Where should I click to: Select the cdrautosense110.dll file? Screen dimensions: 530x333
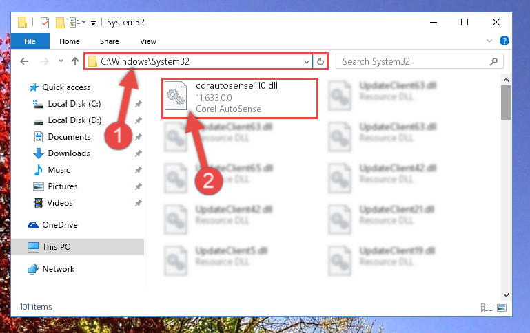(x=240, y=98)
